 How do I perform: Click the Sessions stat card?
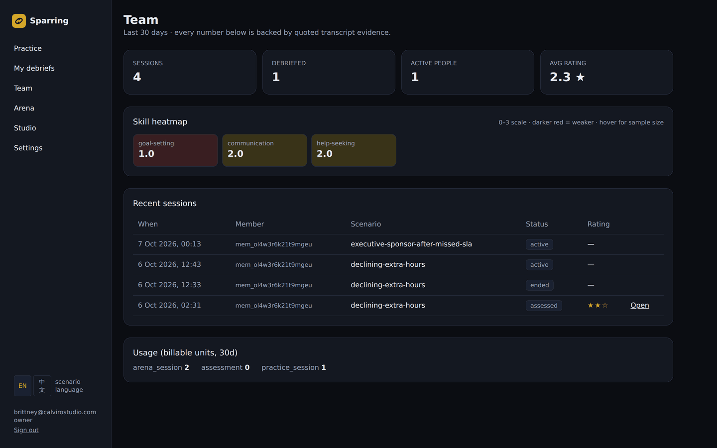point(190,72)
